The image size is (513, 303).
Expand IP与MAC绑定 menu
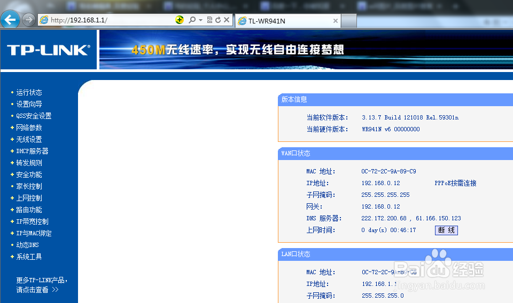34,234
